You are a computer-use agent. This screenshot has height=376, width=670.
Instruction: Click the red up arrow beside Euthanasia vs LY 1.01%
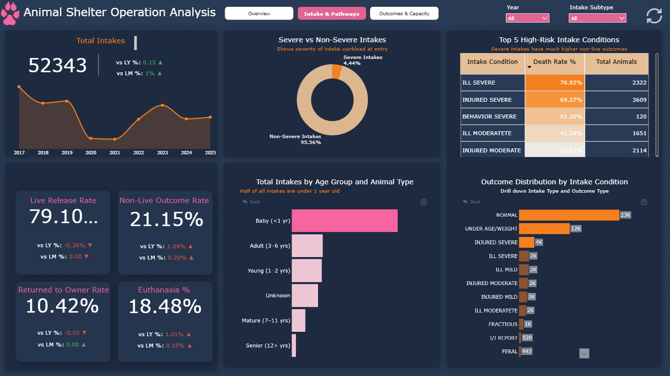[x=188, y=334]
